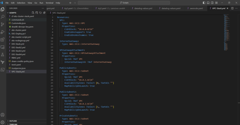
Task: Switch to try2.yaml windows-amd64 tab
Action: click(111, 8)
